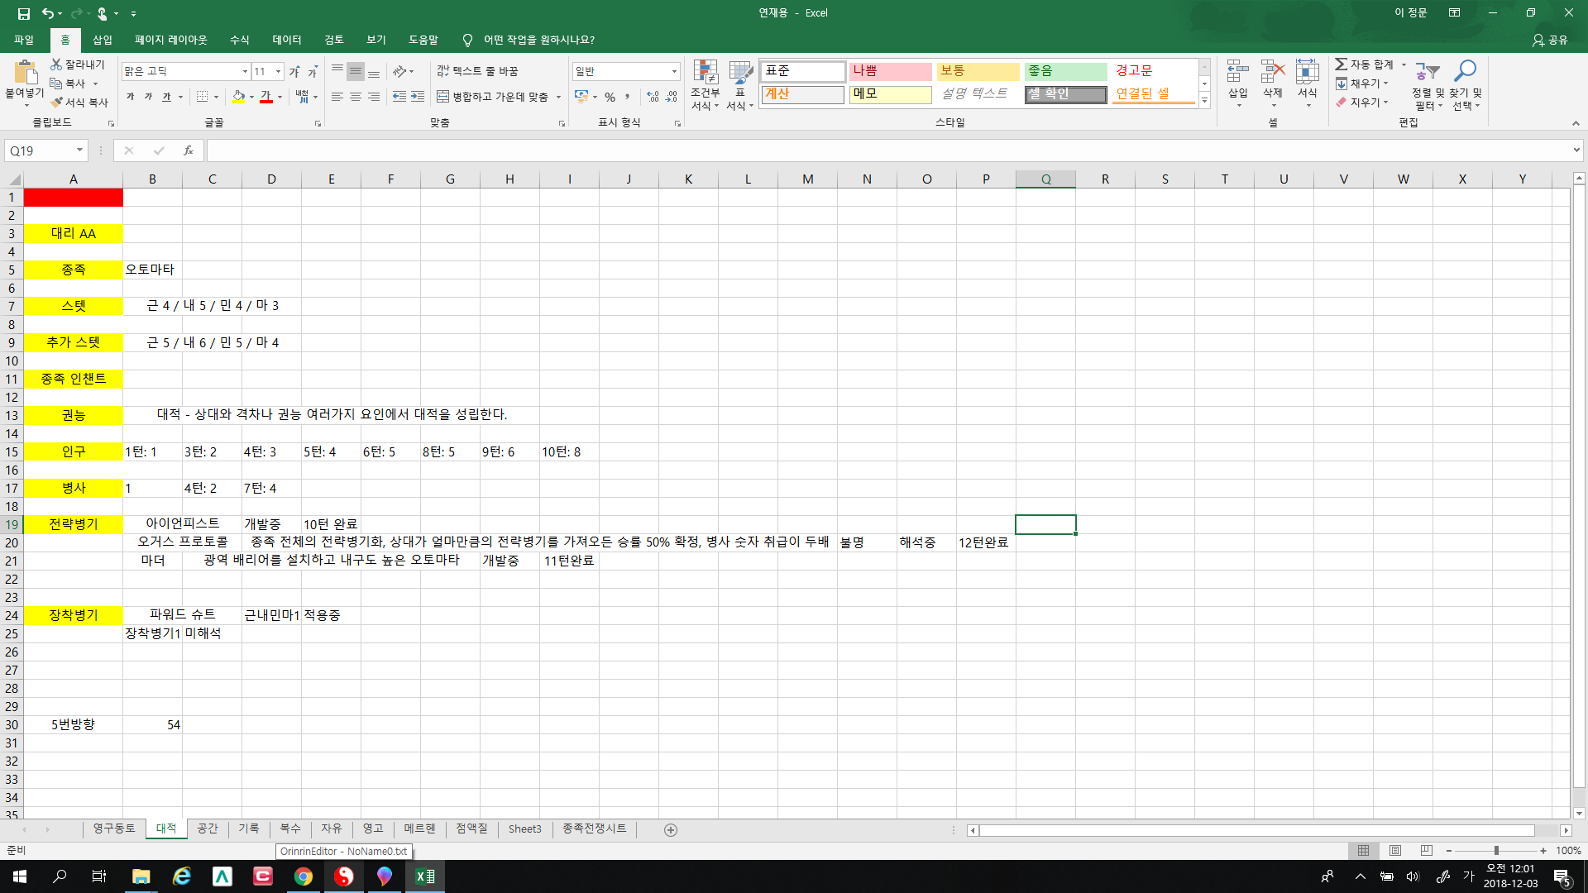Click the increase indent icon
1588x893 pixels.
tap(418, 97)
